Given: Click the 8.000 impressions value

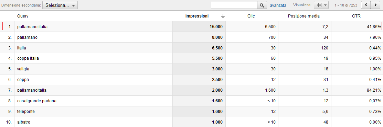Looking at the screenshot, I should coord(217,37).
